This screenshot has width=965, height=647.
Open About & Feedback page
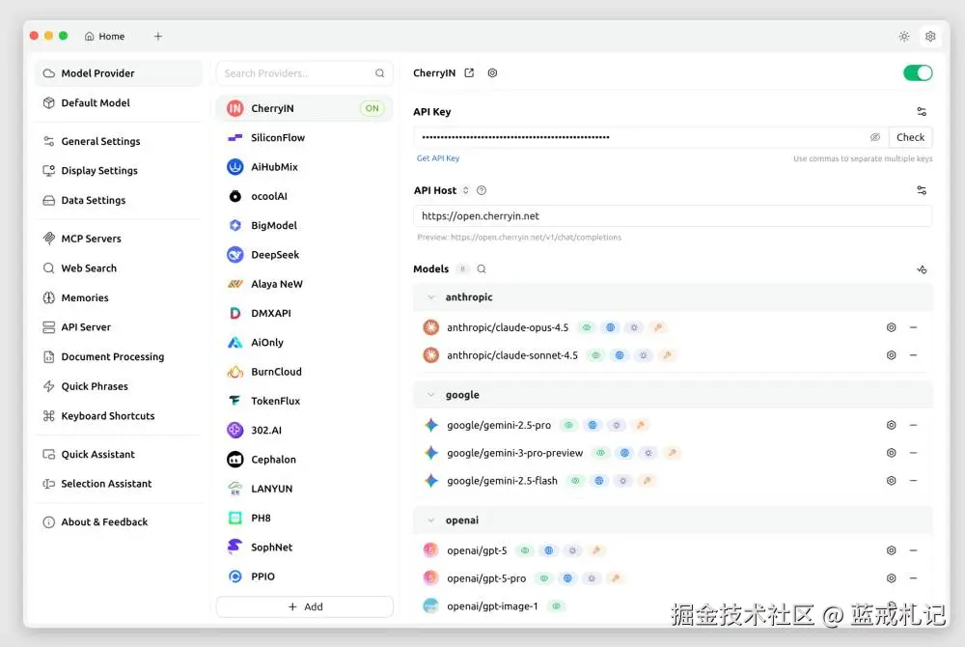coord(119,521)
